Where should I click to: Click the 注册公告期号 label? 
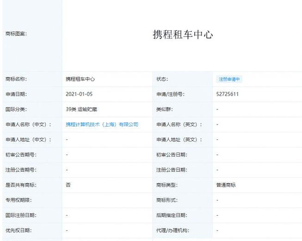(x=21, y=170)
